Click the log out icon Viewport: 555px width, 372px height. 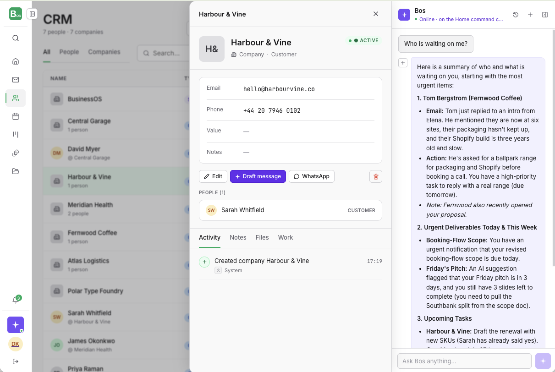[x=16, y=361]
